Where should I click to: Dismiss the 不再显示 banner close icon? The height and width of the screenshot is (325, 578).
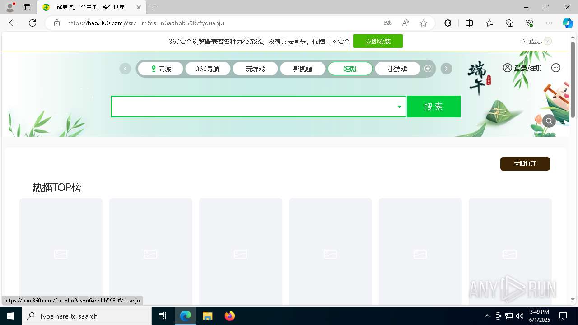pyautogui.click(x=548, y=41)
